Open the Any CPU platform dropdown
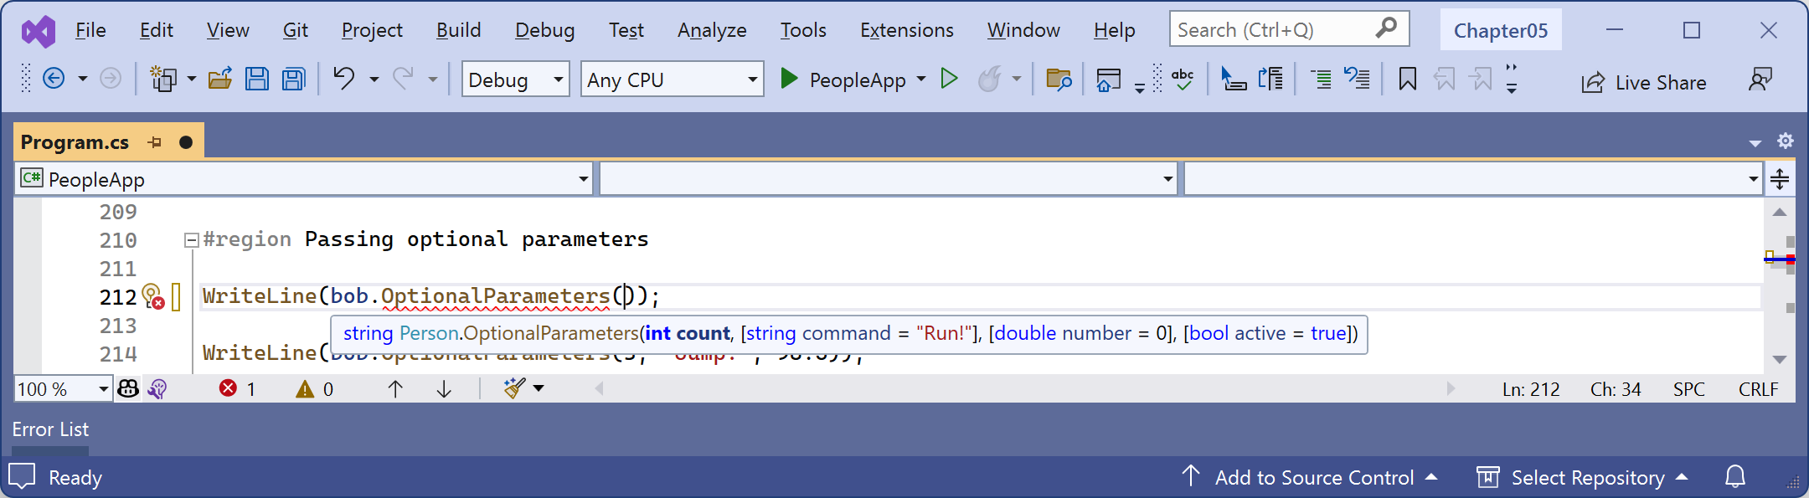Screen dimensions: 1809x498 (x=672, y=80)
